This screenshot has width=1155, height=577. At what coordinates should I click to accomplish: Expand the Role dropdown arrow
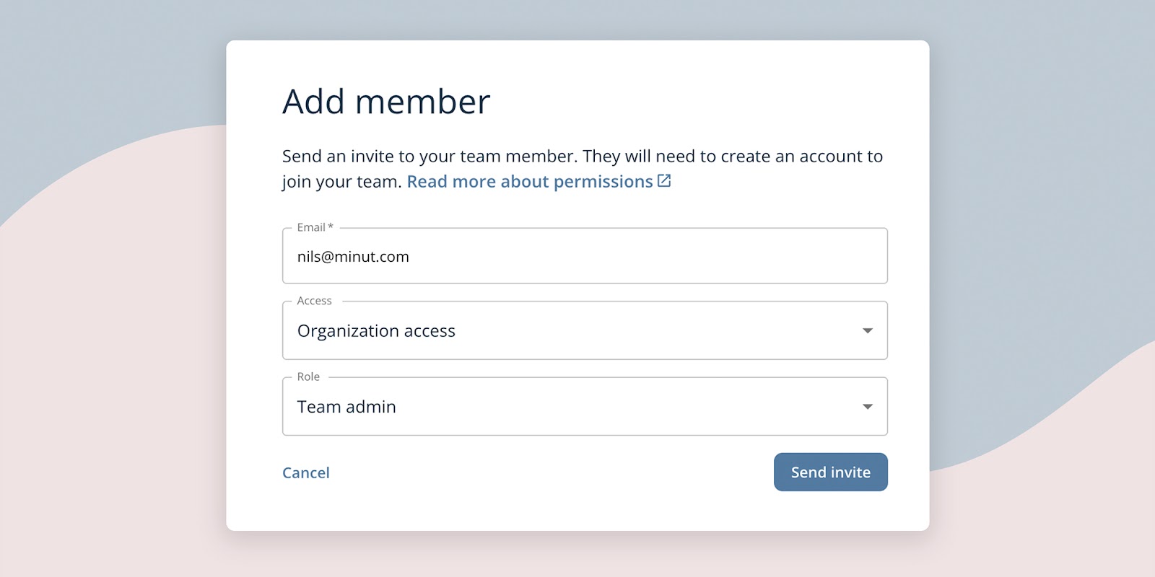pyautogui.click(x=867, y=407)
